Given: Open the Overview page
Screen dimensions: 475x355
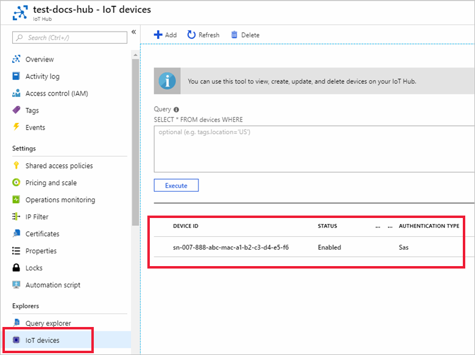Looking at the screenshot, I should tap(40, 59).
